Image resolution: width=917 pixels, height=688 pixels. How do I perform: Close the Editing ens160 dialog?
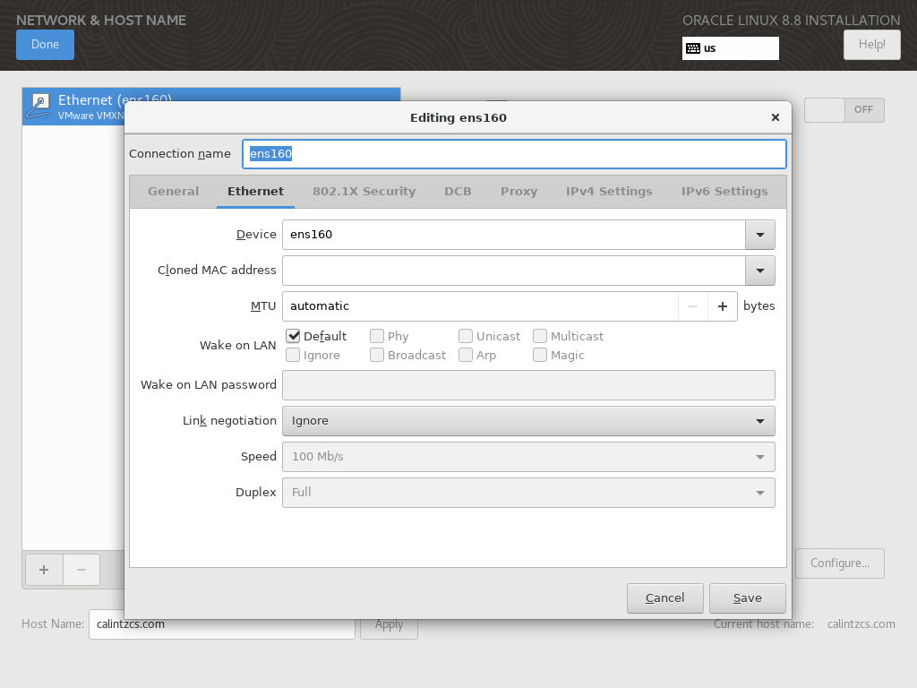(x=776, y=117)
